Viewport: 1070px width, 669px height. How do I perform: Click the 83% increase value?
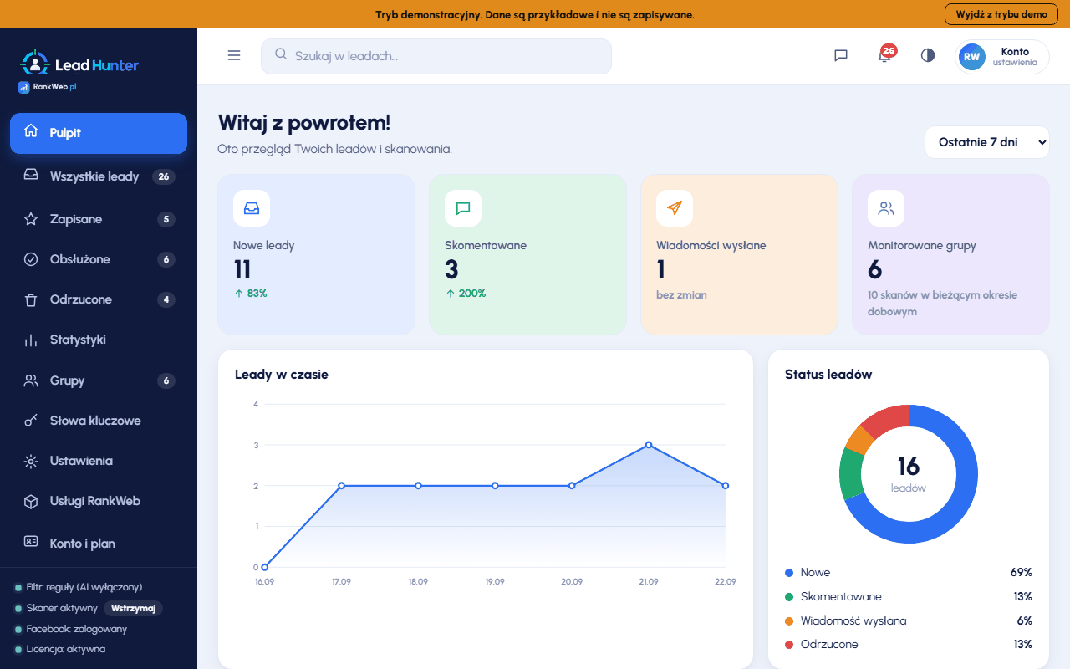click(251, 294)
